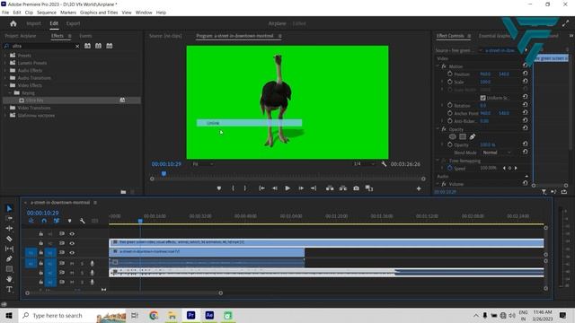Open the Fit zoom level dropdown
Viewport: 575px width, 323px height.
pos(203,164)
